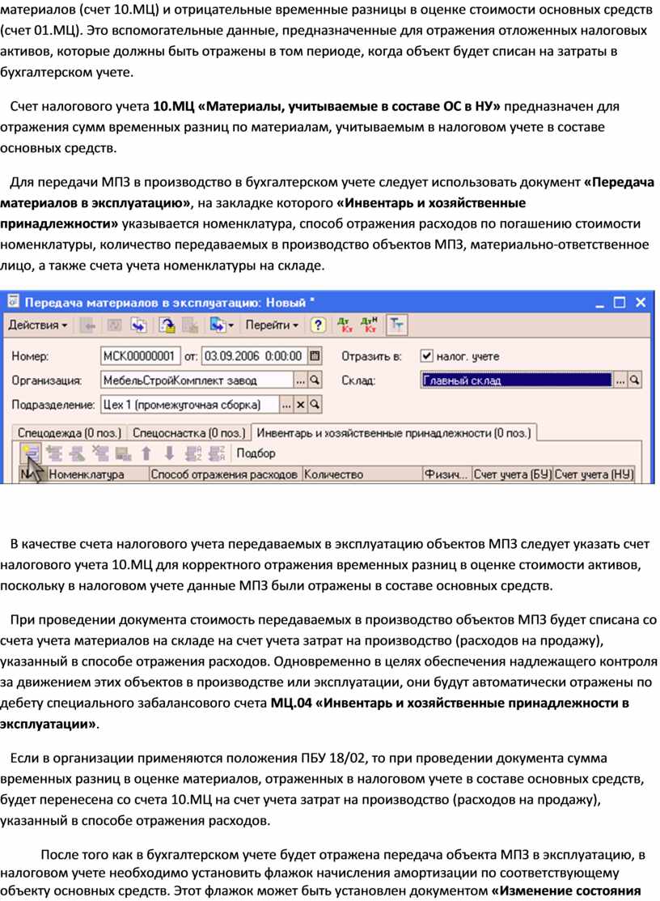Click the finish editing icon before the up arrow

tap(124, 453)
